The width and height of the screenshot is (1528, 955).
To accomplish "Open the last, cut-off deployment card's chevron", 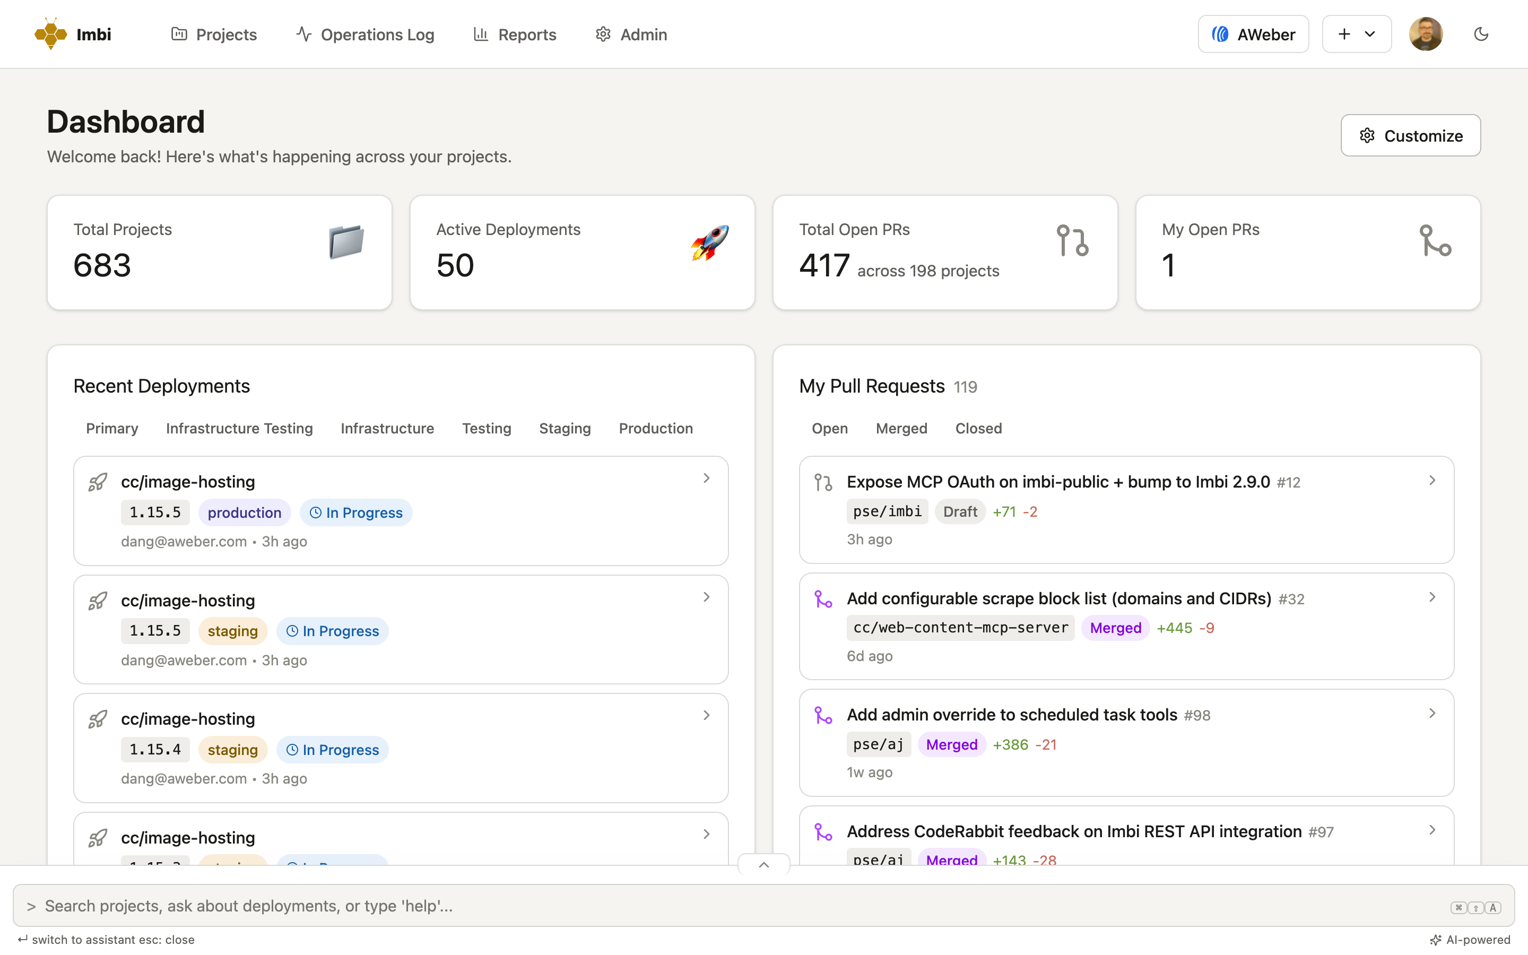I will point(707,834).
